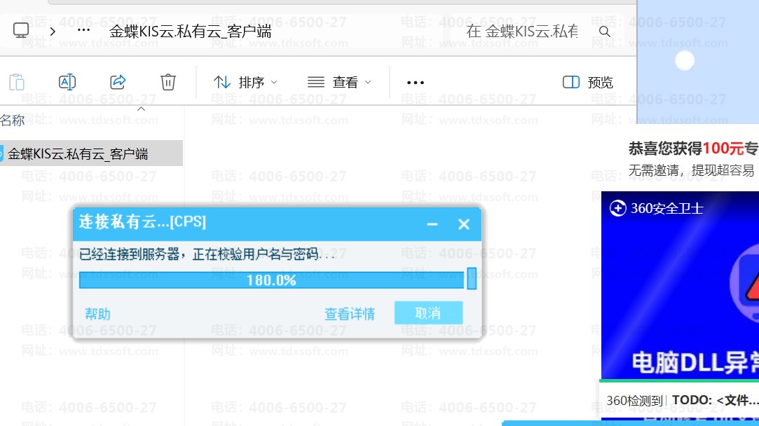
Task: Minimize the 连接私有云 dialog
Action: (432, 224)
